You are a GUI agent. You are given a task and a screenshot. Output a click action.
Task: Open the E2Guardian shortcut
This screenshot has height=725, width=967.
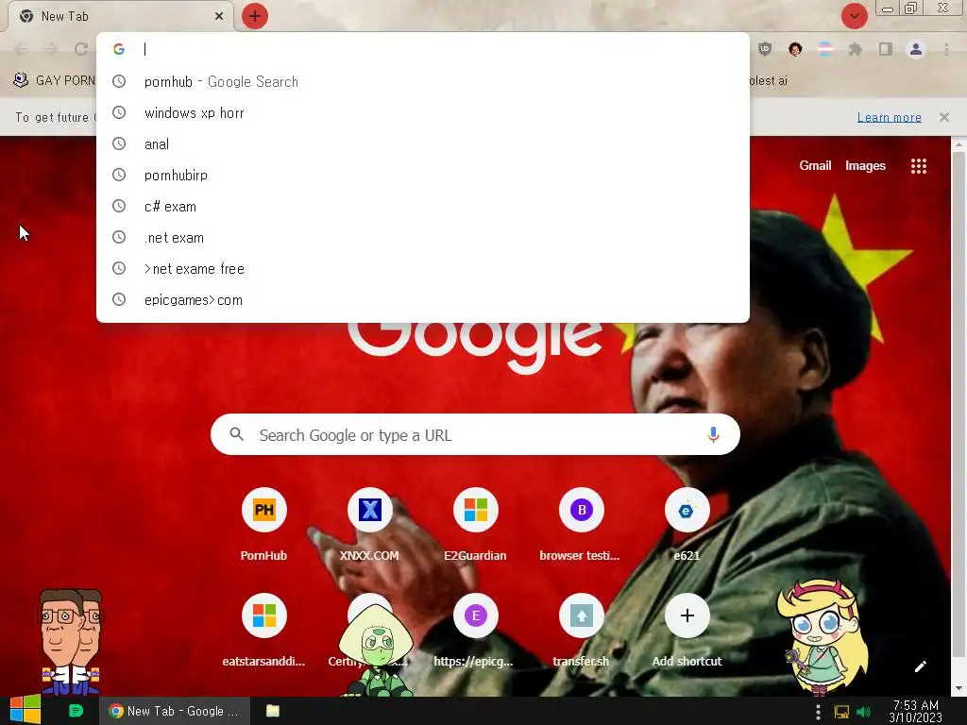[x=475, y=524]
